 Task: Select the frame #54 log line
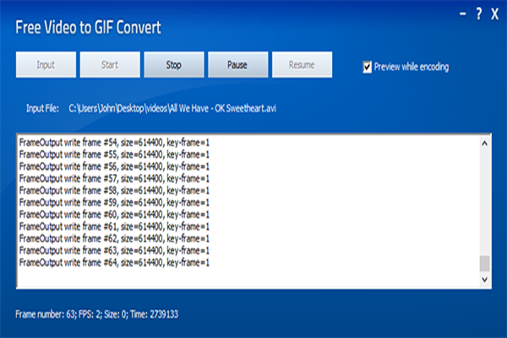point(114,144)
